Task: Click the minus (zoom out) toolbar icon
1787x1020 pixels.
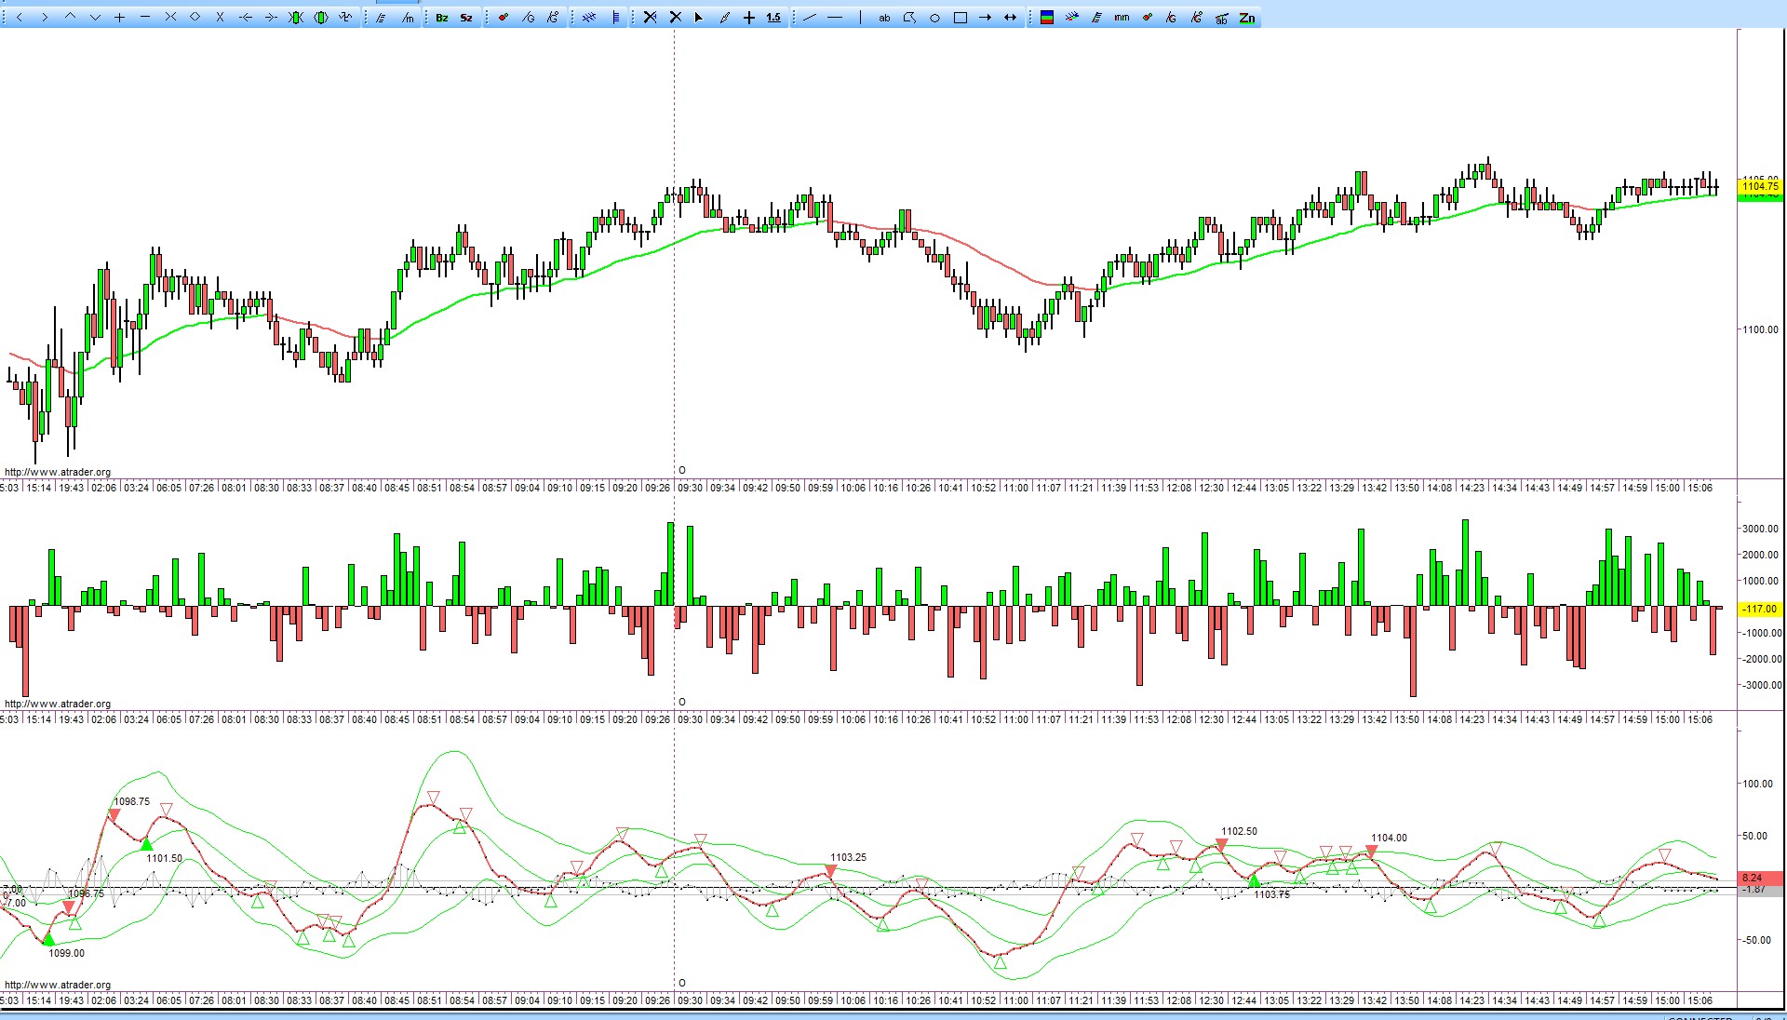Action: pos(145,17)
